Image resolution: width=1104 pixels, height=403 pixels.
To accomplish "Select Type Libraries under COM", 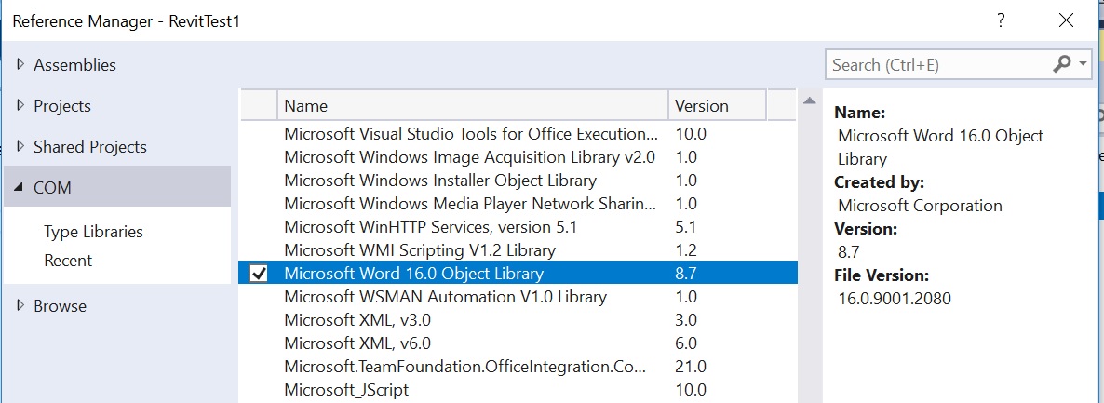I will 93,232.
